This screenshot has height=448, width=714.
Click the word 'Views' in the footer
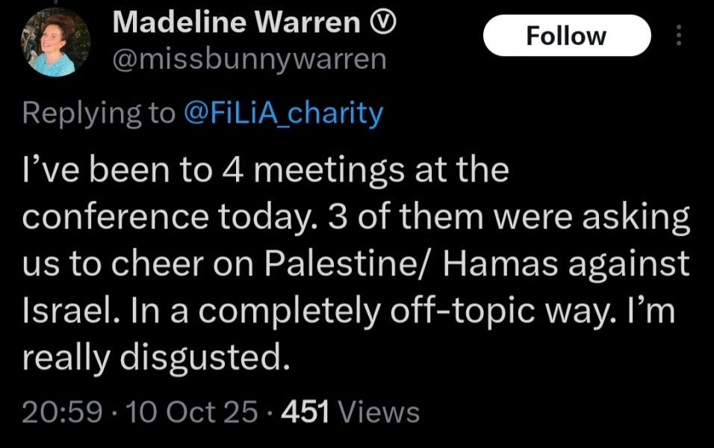(379, 411)
